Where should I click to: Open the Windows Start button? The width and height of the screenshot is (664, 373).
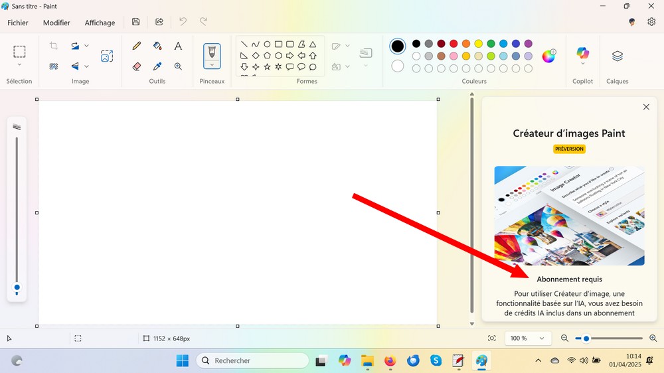click(183, 361)
